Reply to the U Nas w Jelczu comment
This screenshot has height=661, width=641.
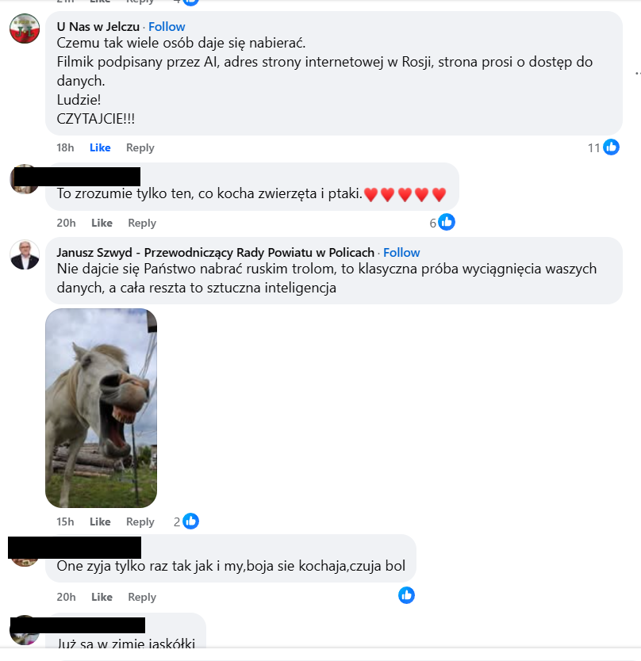point(140,147)
